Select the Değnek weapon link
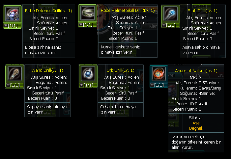The image size is (231, 159). click(x=196, y=128)
